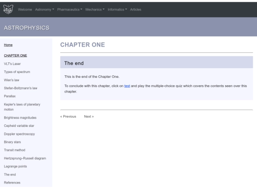Expand the Informatics dropdown menu
Image resolution: width=257 pixels, height=193 pixels.
117,10
